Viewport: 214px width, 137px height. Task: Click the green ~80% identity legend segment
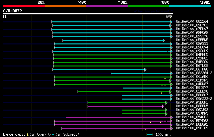click(148, 6)
